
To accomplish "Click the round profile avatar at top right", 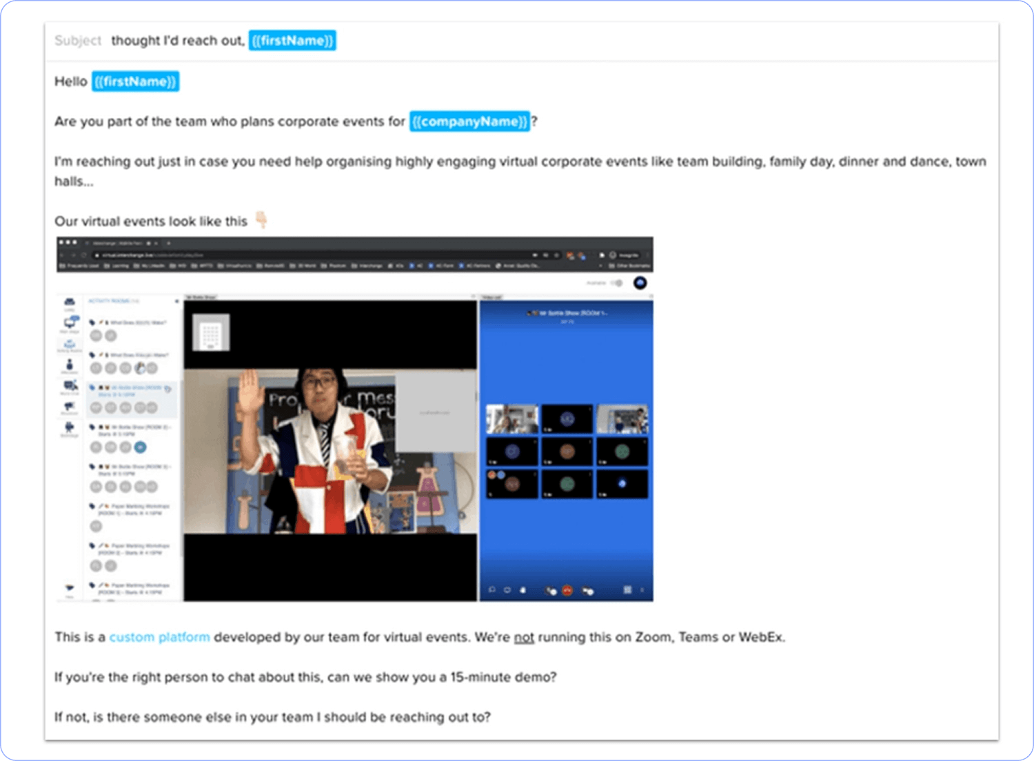I will (640, 283).
